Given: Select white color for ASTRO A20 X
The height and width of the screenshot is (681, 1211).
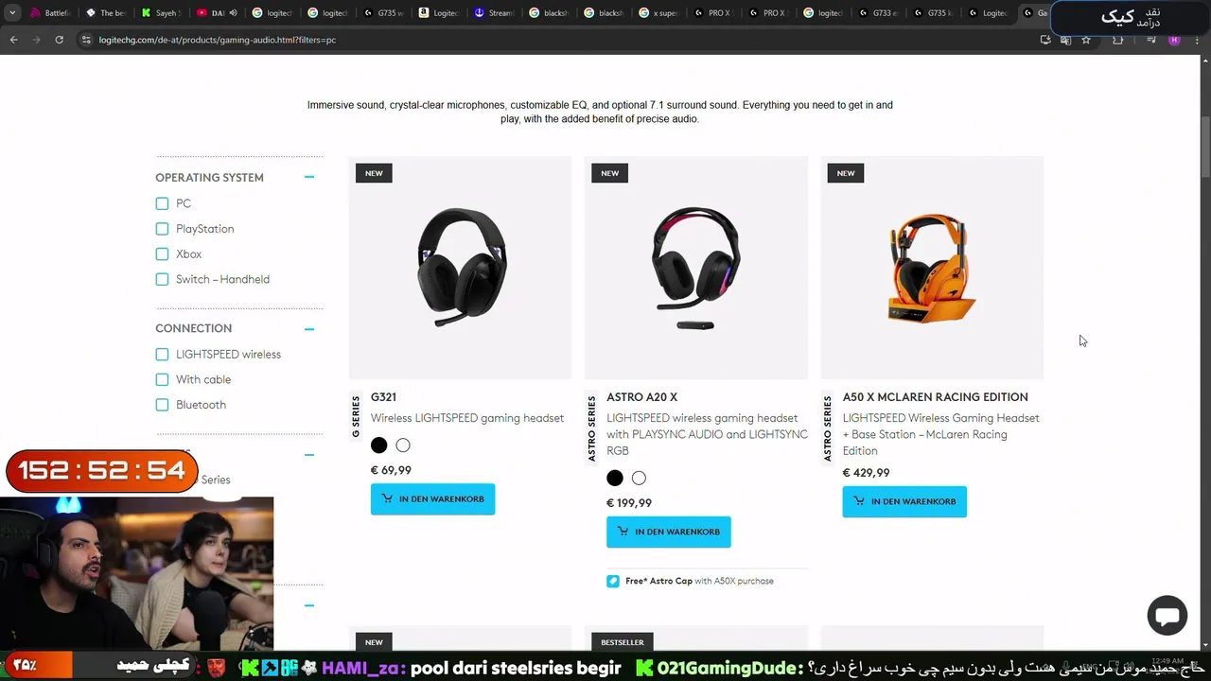Looking at the screenshot, I should (639, 479).
